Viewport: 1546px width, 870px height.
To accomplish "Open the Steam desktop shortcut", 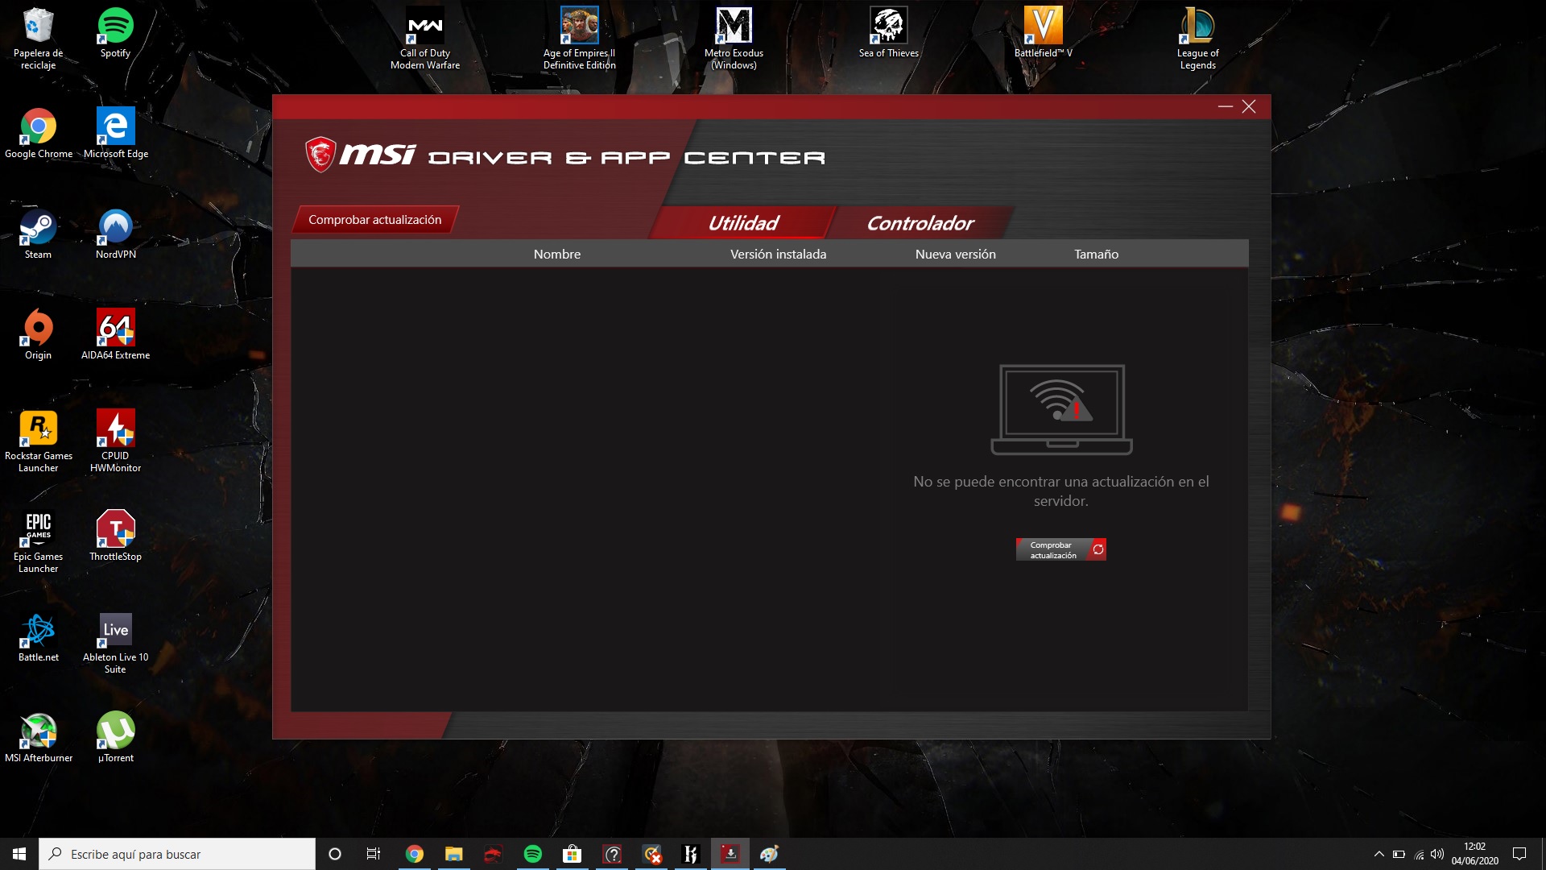I will [38, 234].
